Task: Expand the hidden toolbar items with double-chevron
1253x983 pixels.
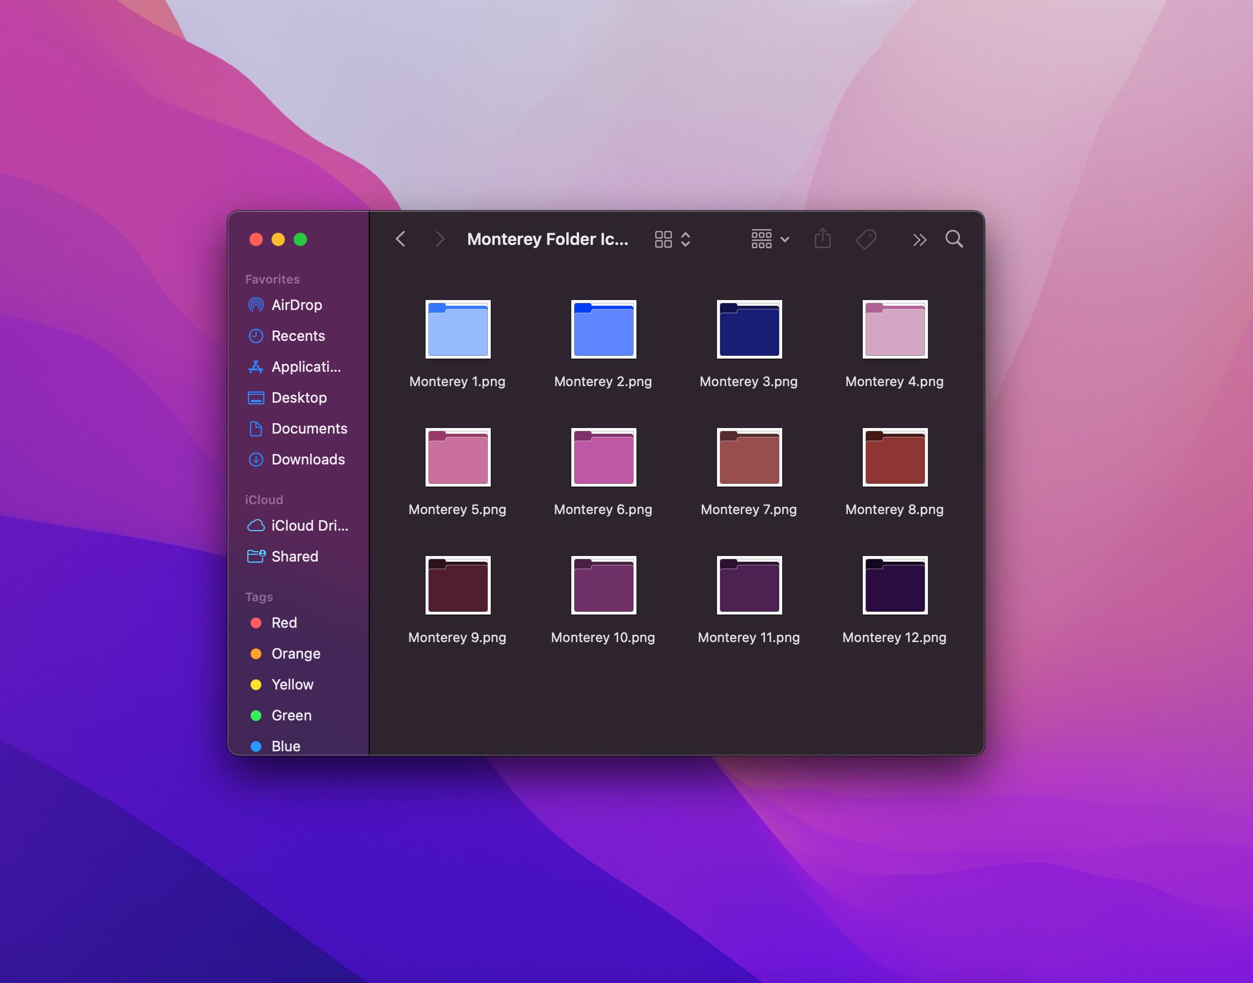Action: click(x=919, y=239)
